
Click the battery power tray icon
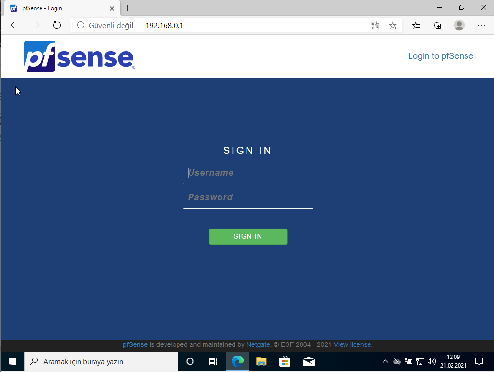coord(408,361)
